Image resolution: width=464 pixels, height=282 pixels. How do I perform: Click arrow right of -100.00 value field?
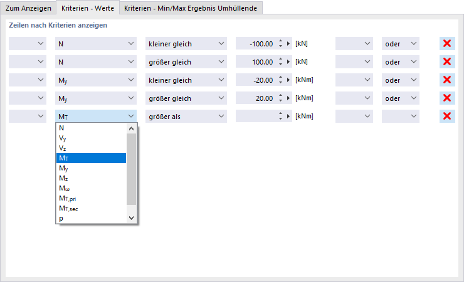click(x=288, y=44)
